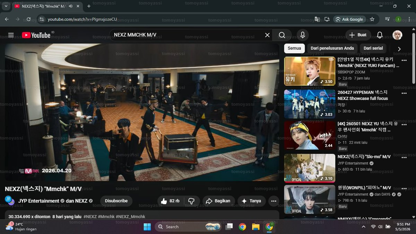The image size is (416, 234).
Task: Select the Semua filter chip
Action: [294, 49]
